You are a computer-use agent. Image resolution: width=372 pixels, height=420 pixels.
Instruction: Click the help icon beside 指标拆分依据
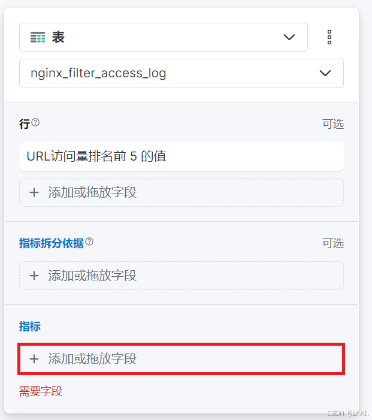(x=89, y=241)
